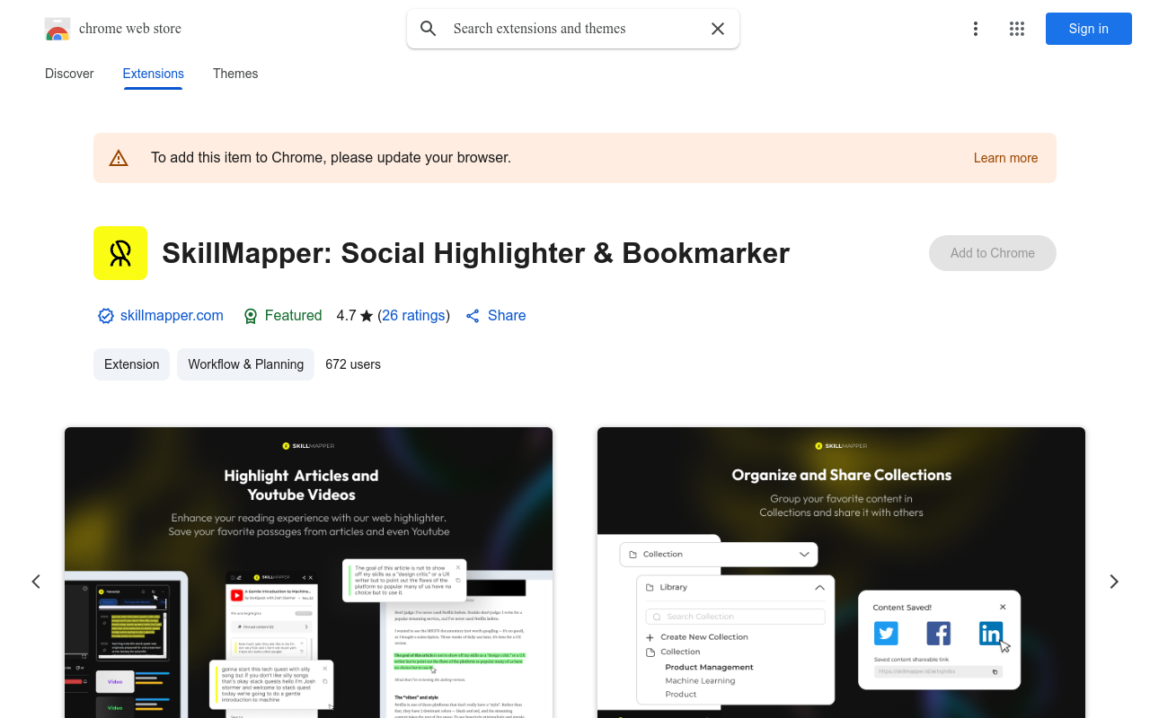This screenshot has height=718, width=1150.
Task: Click the Chrome Web Store logo
Action: pos(57,29)
